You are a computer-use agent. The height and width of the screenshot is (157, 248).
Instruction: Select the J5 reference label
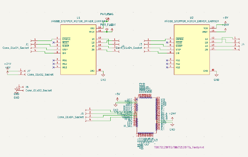pyautogui.click(x=82, y=113)
